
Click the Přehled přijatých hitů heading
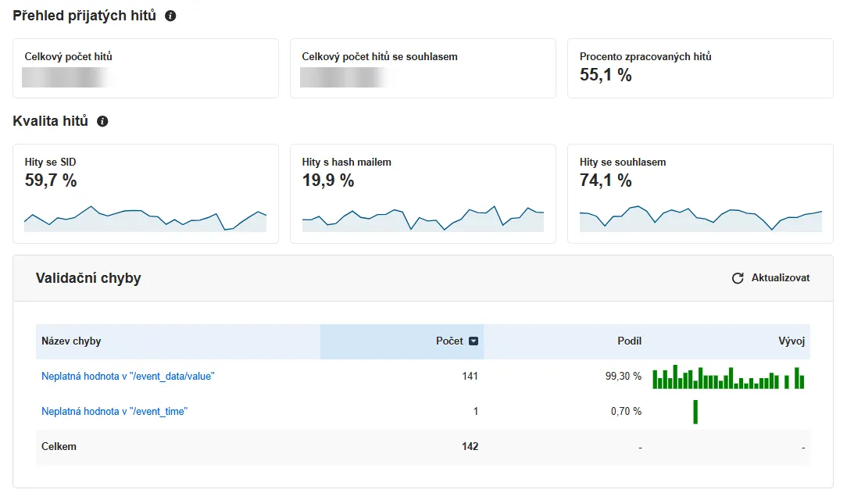84,16
